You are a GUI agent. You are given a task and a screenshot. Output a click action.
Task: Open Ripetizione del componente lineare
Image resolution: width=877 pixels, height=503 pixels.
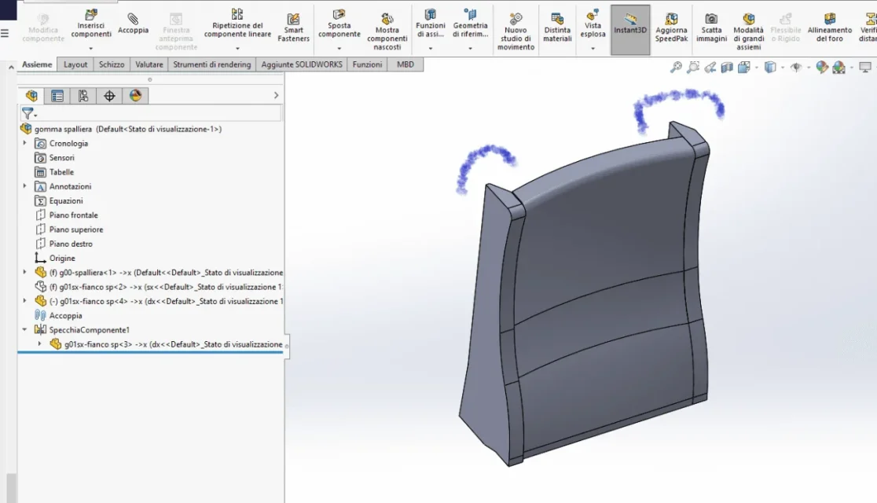coord(237,24)
